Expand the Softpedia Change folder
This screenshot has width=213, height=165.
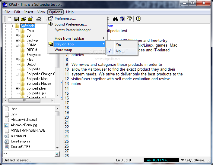pyautogui.click(x=17, y=74)
